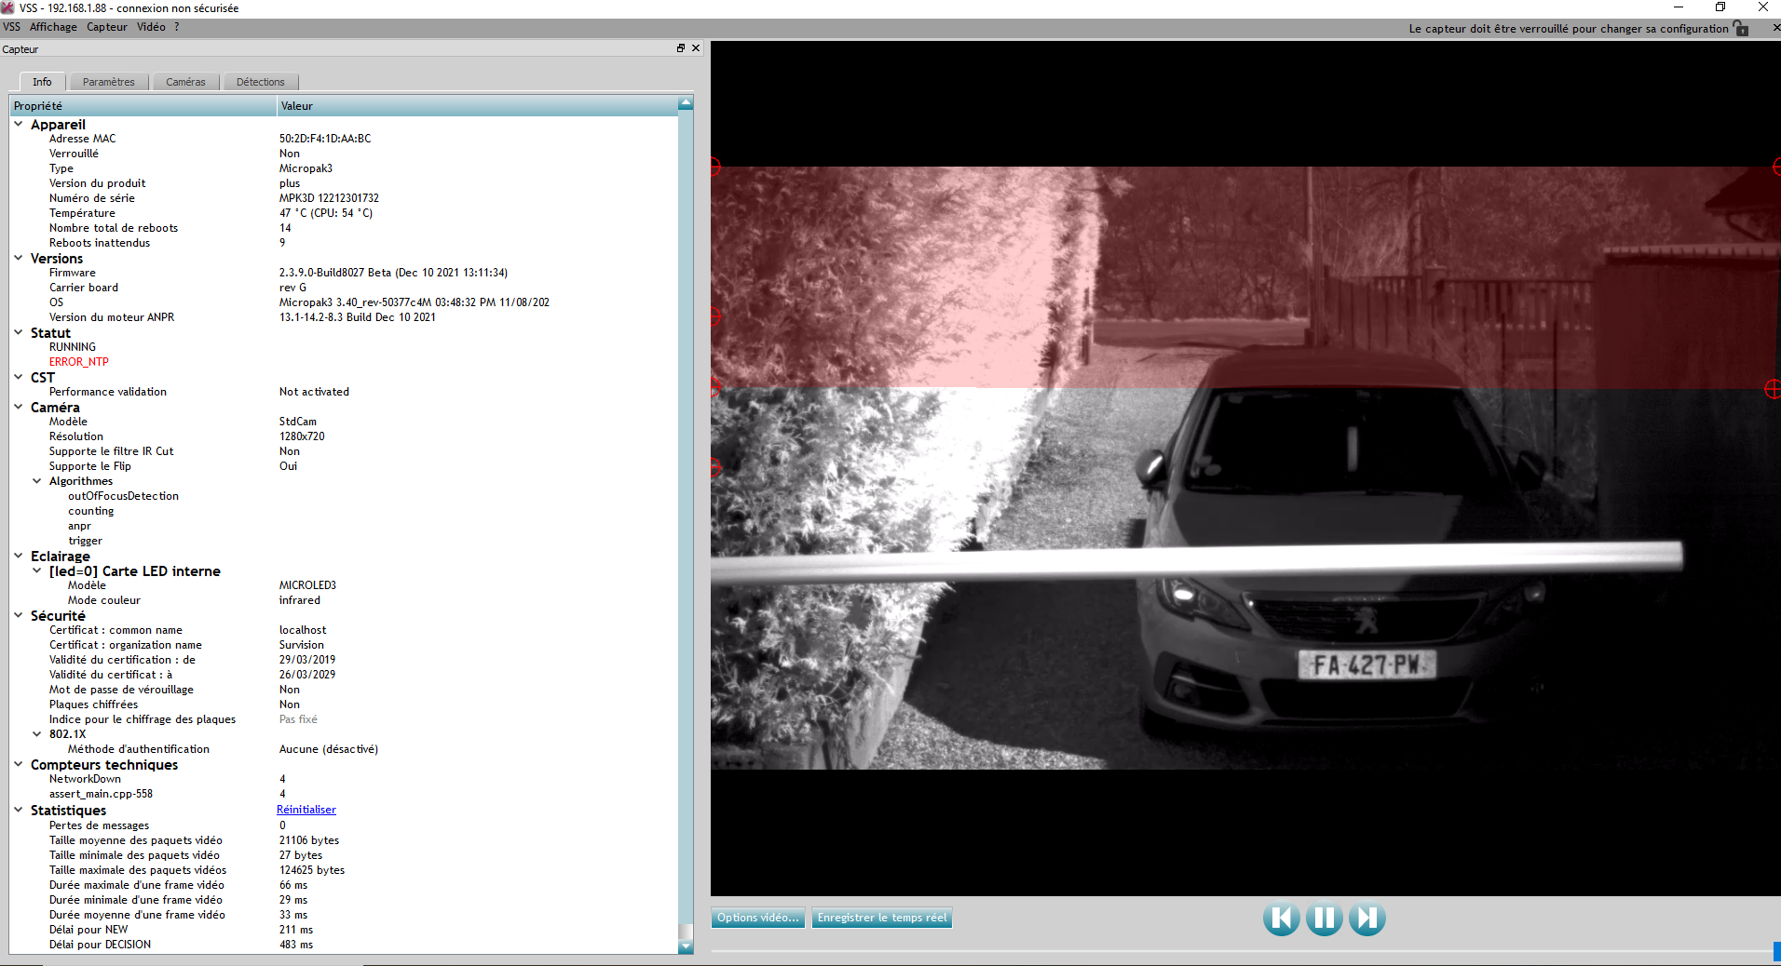1781x966 pixels.
Task: Float the Capteur panel
Action: [x=681, y=48]
